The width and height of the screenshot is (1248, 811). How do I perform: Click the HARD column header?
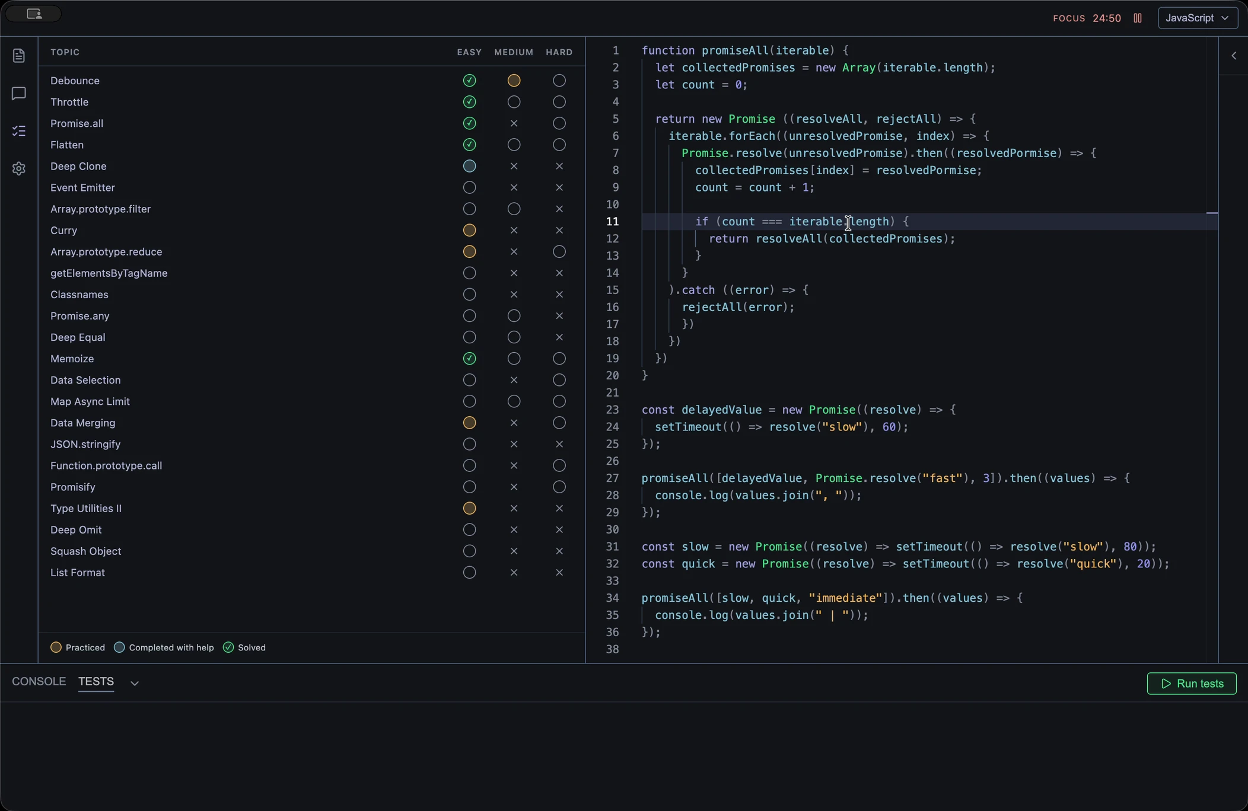[559, 52]
